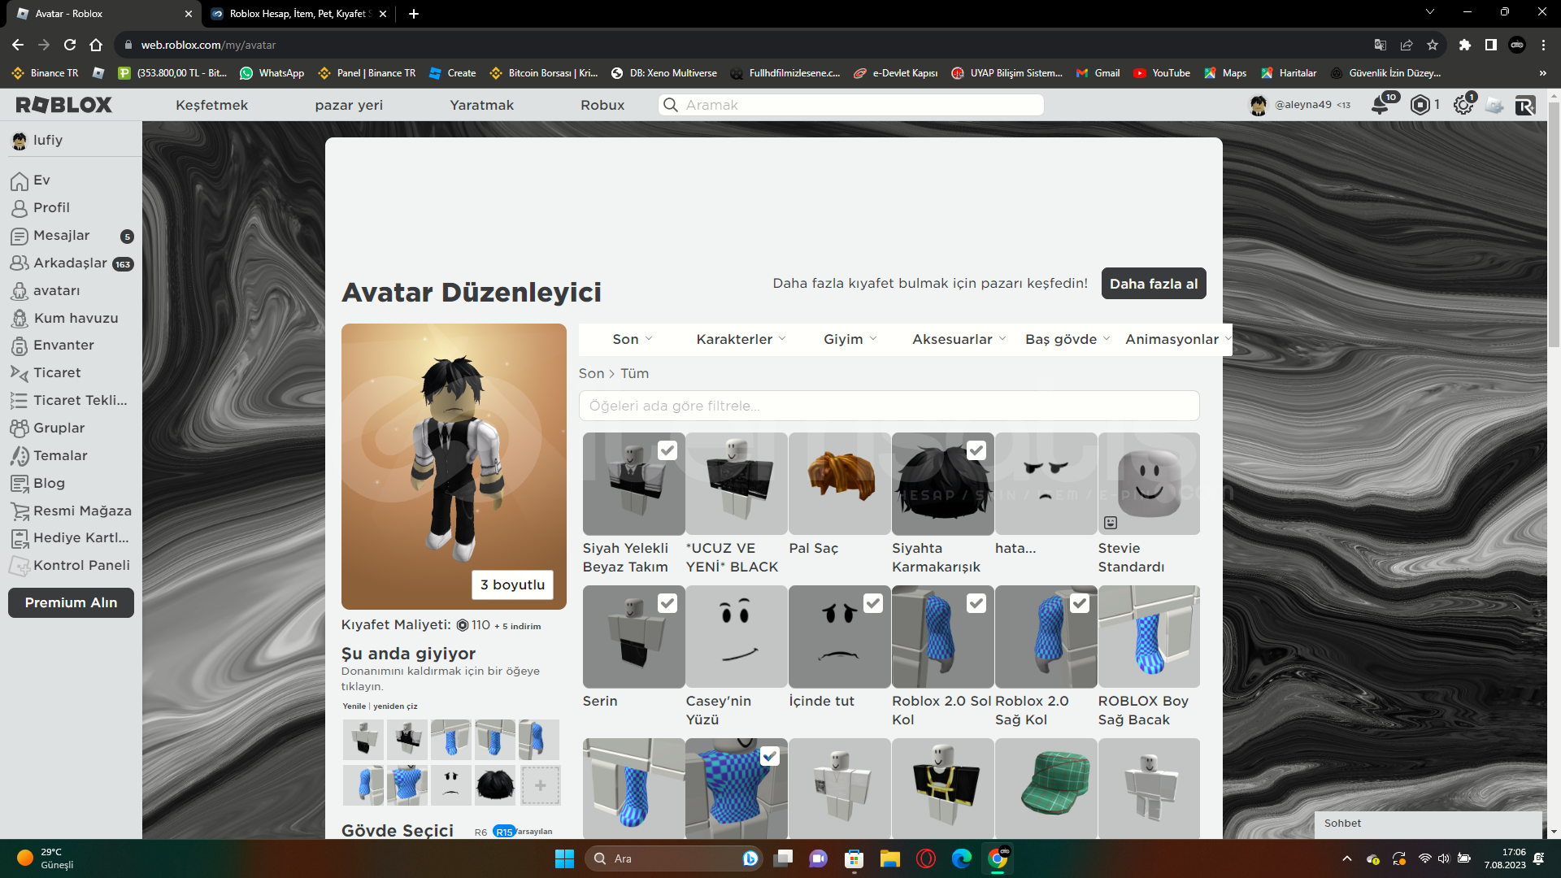The width and height of the screenshot is (1561, 878).
Task: Expand the Aksesuarlar dropdown
Action: pos(959,340)
